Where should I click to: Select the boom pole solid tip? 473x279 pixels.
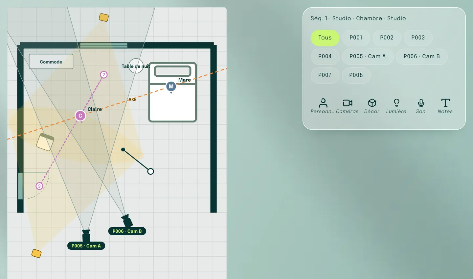coord(123,150)
